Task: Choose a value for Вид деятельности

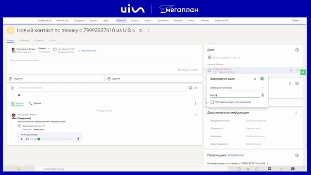Action: [x=256, y=121]
